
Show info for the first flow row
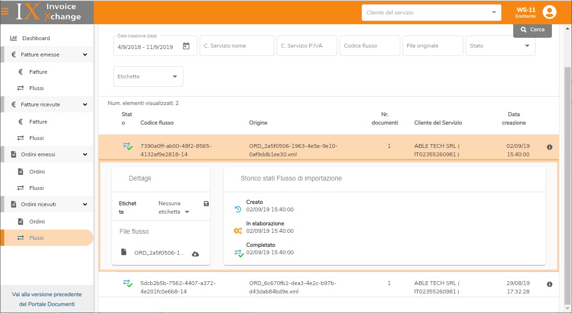549,147
